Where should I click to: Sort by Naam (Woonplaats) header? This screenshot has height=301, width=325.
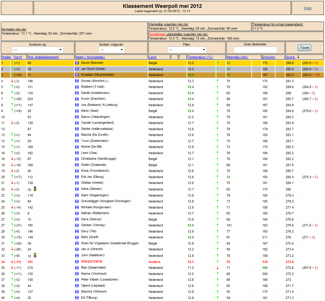90,57
